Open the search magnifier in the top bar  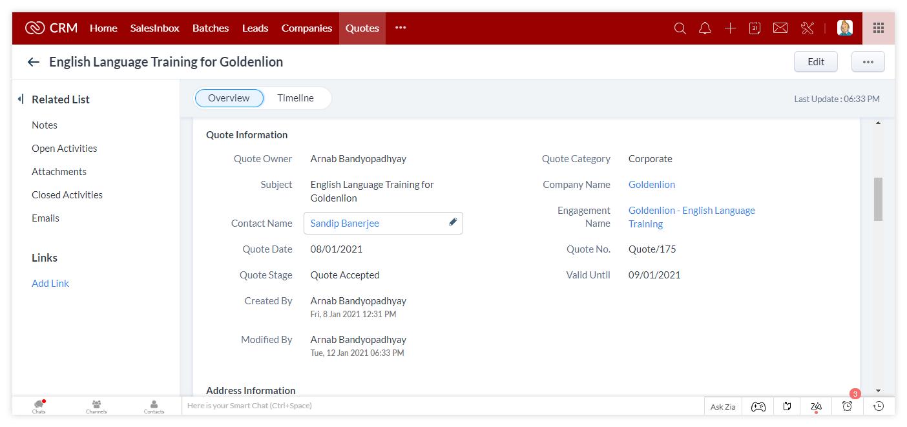680,28
